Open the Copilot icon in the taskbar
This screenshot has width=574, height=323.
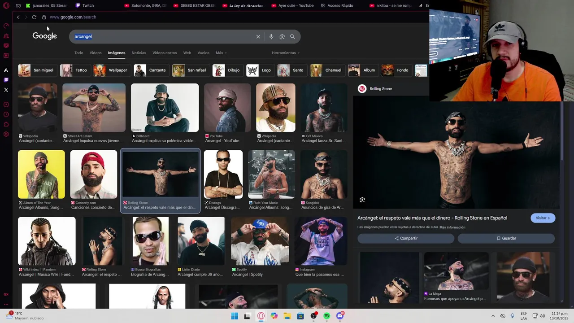point(274,316)
